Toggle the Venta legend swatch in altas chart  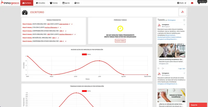tap(84, 54)
